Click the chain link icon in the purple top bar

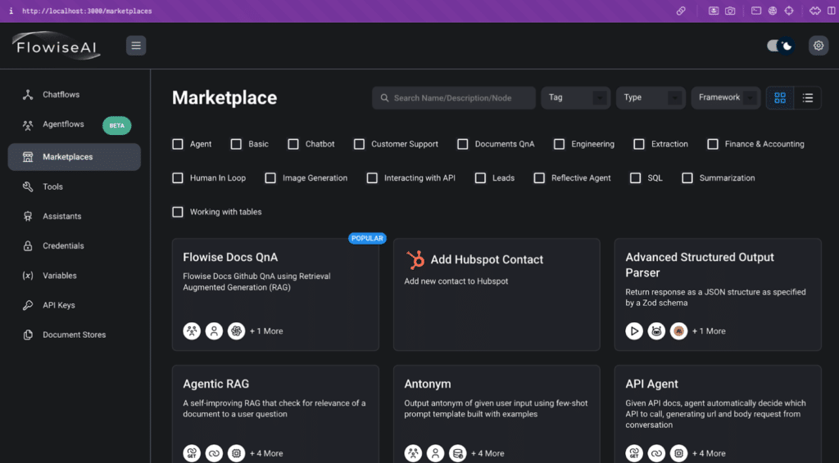point(681,11)
